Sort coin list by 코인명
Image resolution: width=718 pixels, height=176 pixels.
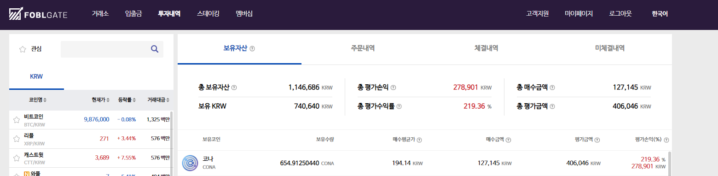(38, 100)
